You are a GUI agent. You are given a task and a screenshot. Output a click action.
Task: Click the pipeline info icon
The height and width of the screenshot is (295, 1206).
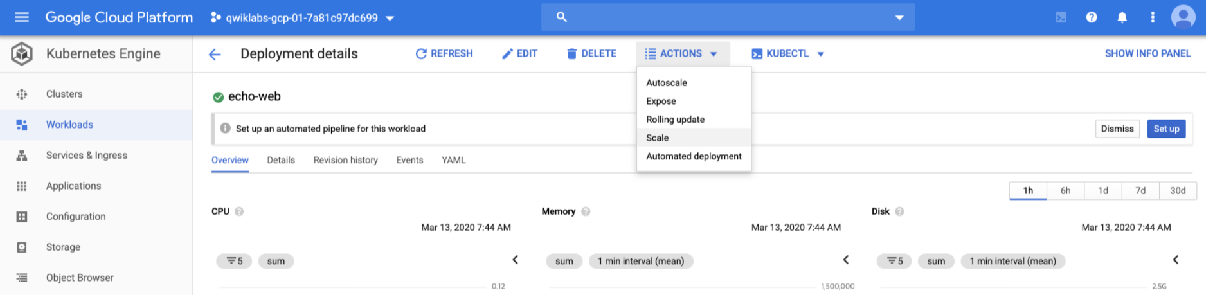[x=225, y=129]
